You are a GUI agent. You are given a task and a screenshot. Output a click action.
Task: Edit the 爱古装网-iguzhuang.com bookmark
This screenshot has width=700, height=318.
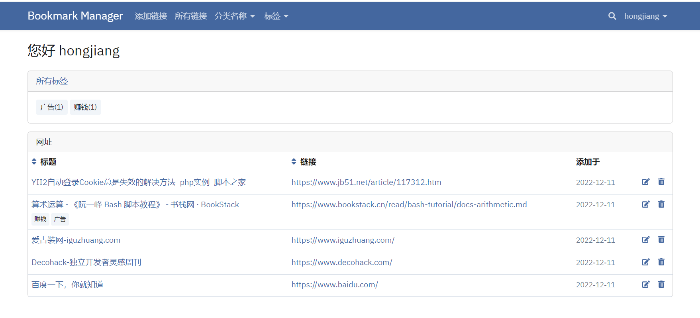[x=646, y=239]
